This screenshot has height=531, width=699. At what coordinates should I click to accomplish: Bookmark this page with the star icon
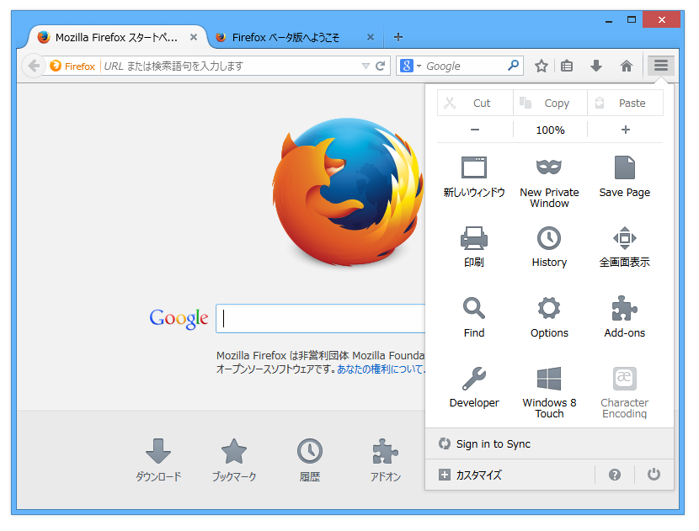(541, 66)
